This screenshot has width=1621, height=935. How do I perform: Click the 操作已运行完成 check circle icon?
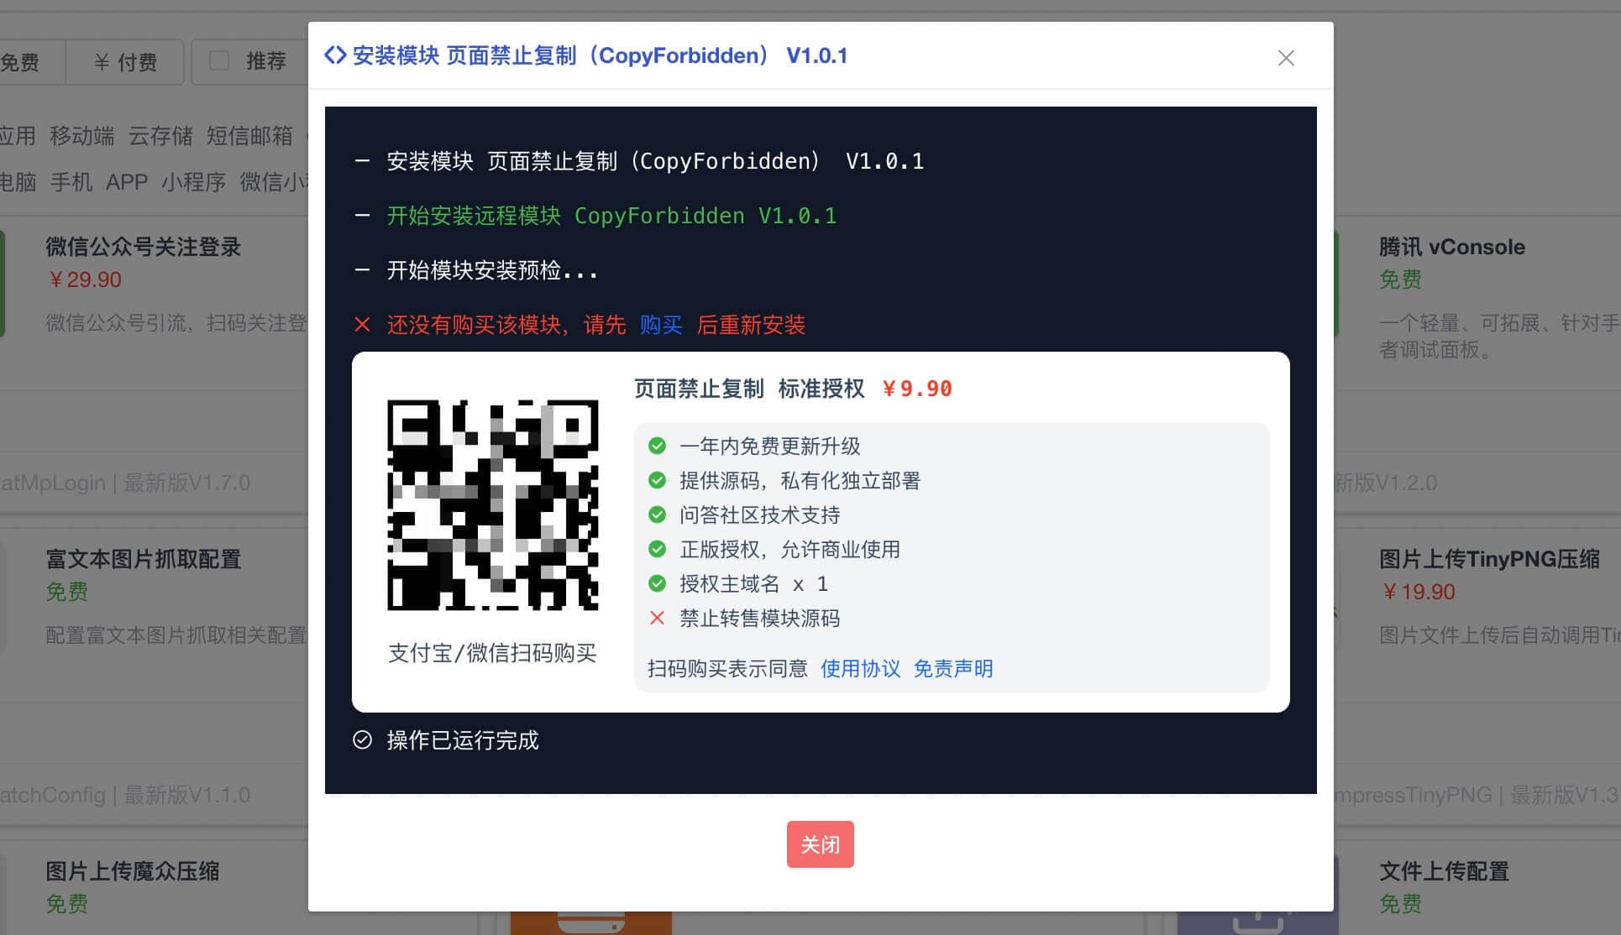pos(362,739)
